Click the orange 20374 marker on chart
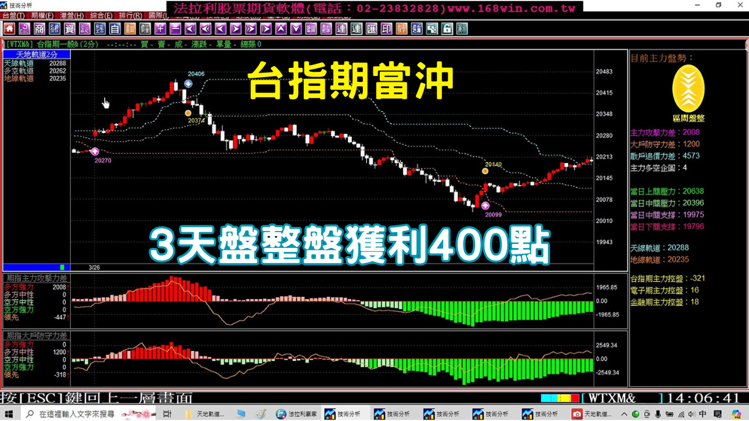Viewport: 749px width, 421px height. (x=188, y=113)
